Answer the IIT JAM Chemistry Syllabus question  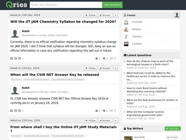[x=105, y=15]
